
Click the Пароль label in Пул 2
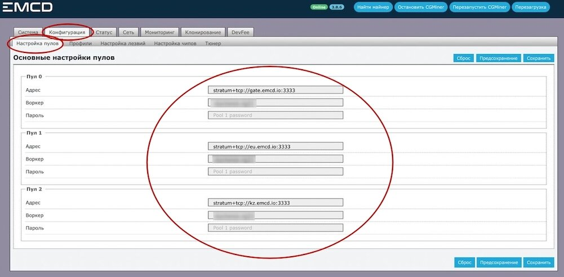pos(34,228)
